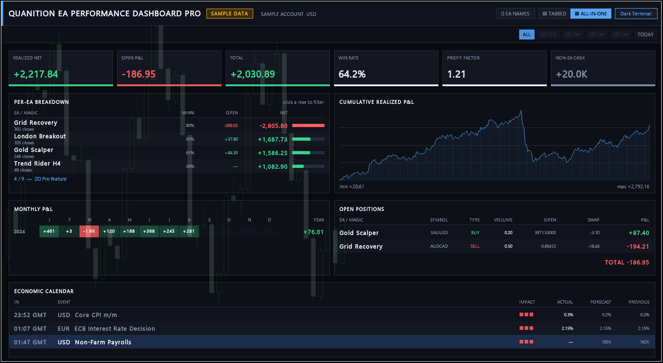
Task: Click the -309.05 open value
Action: click(x=231, y=126)
